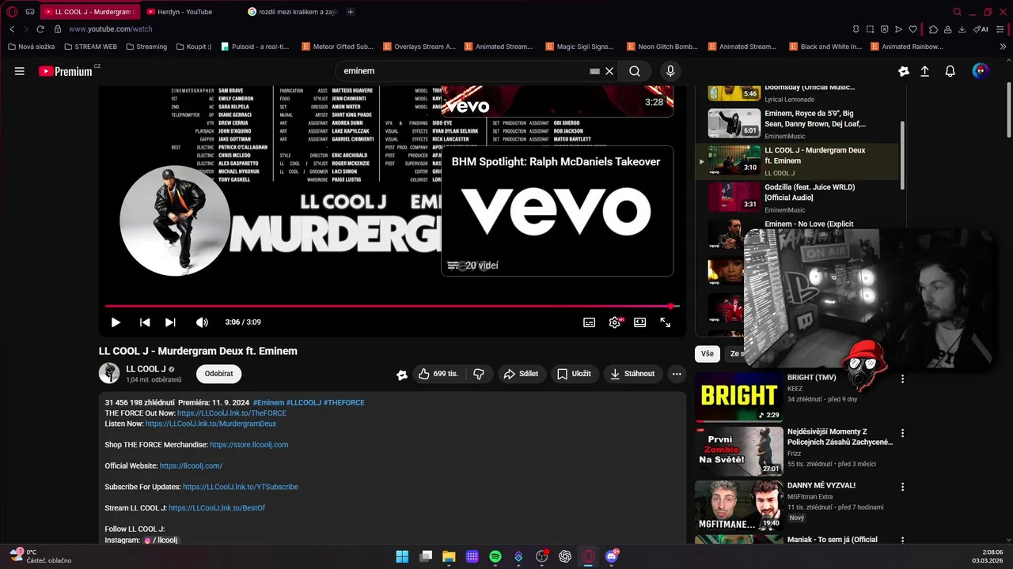Visit the llcoolj.com official website link
The width and height of the screenshot is (1013, 569).
click(x=191, y=466)
